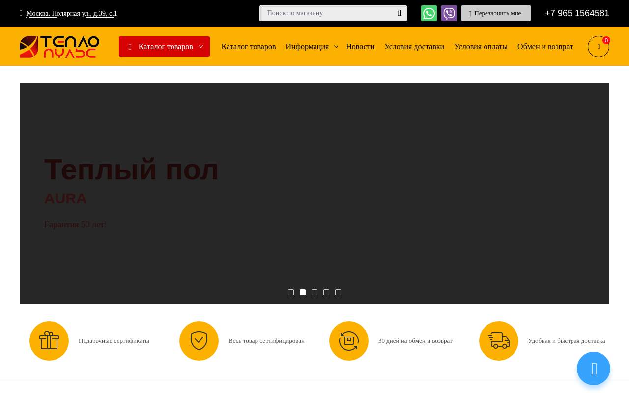Open WhatsApp chat icon
Viewport: 629px width, 393px height.
(x=429, y=13)
